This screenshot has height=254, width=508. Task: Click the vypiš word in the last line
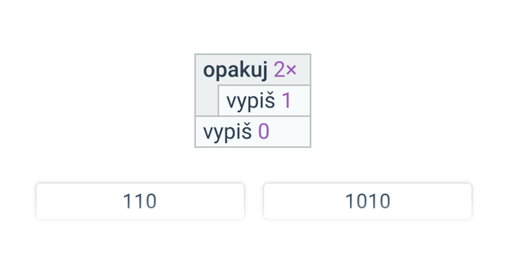227,133
